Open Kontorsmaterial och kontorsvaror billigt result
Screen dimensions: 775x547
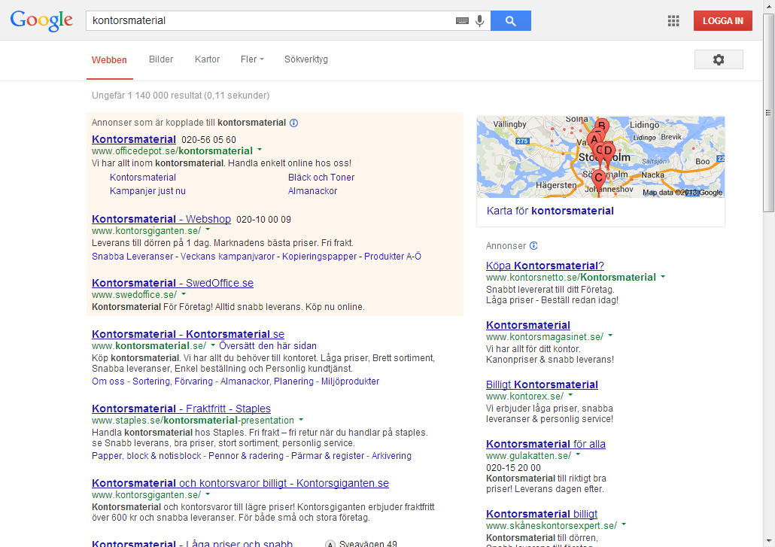(x=240, y=483)
